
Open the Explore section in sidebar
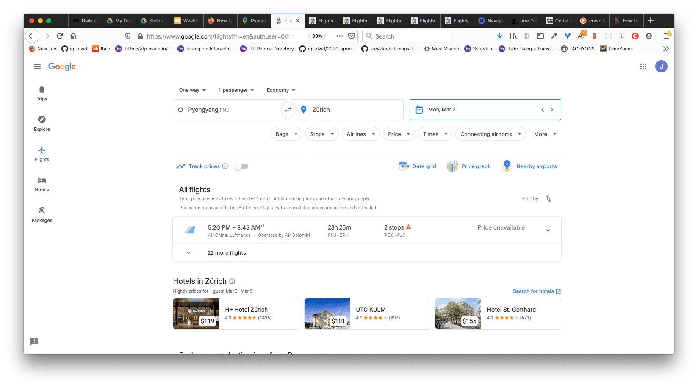click(42, 123)
